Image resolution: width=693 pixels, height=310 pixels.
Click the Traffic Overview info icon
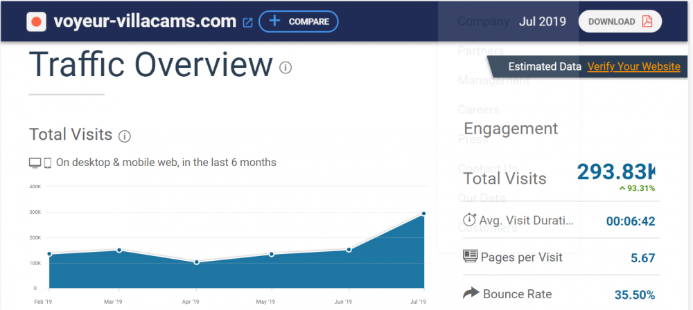click(286, 67)
